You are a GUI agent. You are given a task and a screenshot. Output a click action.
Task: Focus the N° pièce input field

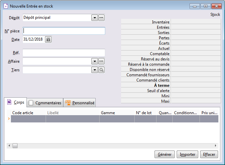pyautogui.click(x=64, y=31)
